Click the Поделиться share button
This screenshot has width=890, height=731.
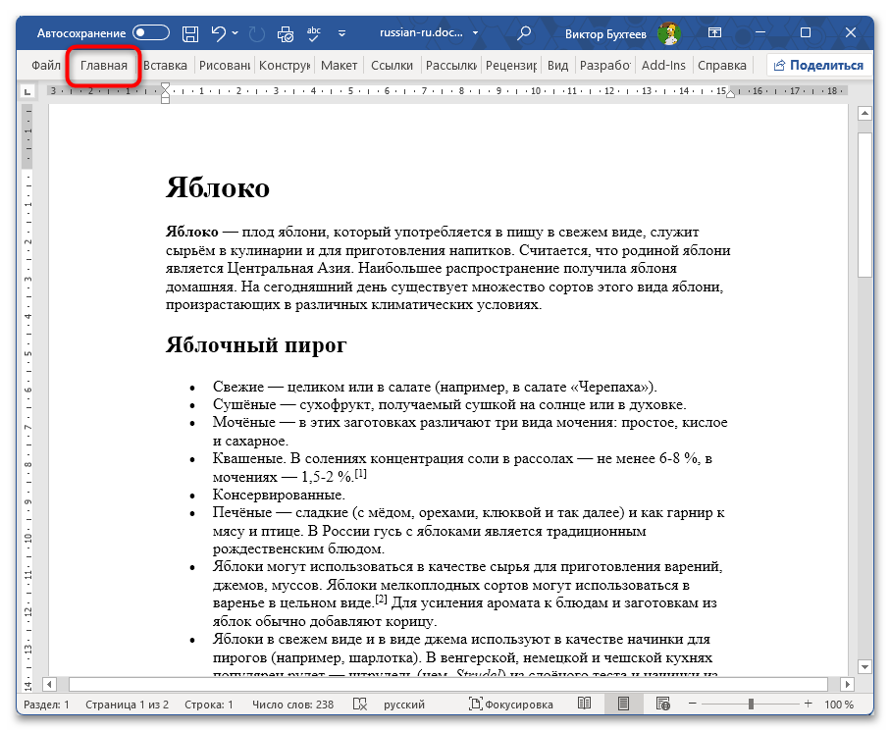(818, 66)
